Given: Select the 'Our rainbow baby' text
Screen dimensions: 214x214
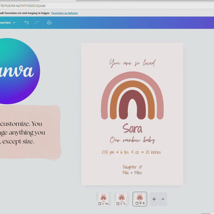Looking at the screenshot, I should pyautogui.click(x=132, y=140).
